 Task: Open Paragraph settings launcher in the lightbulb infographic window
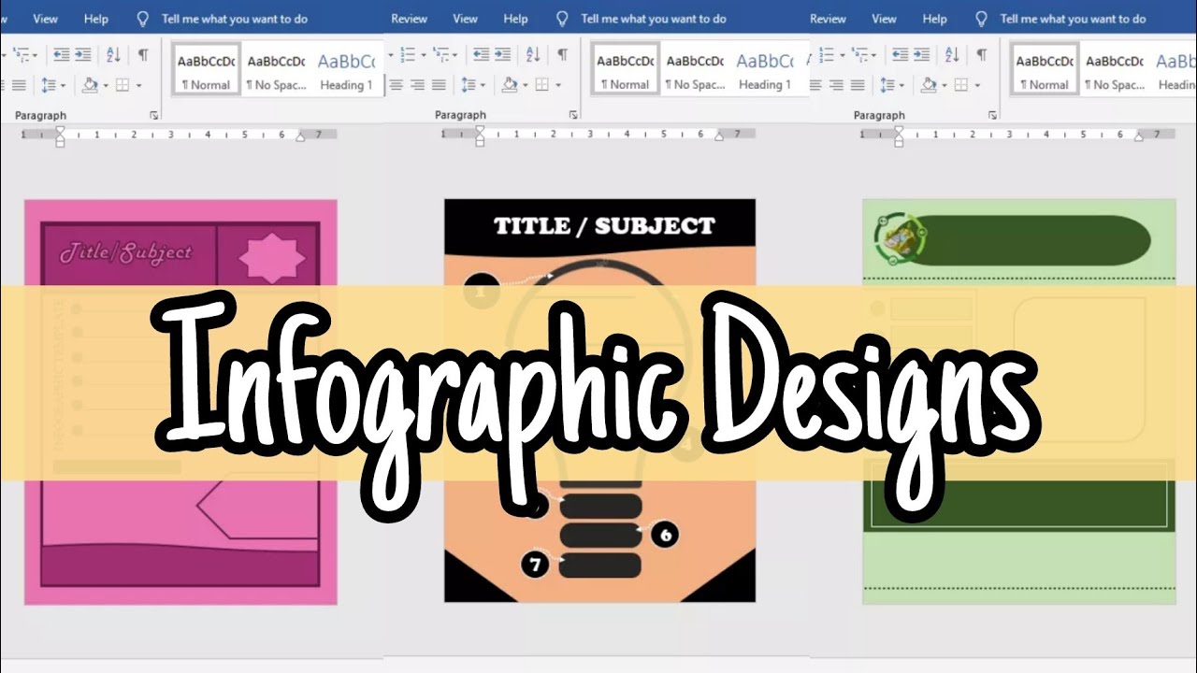[x=572, y=115]
